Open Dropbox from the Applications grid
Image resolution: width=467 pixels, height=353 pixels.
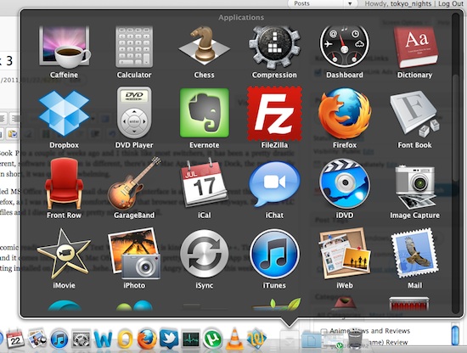(x=64, y=114)
